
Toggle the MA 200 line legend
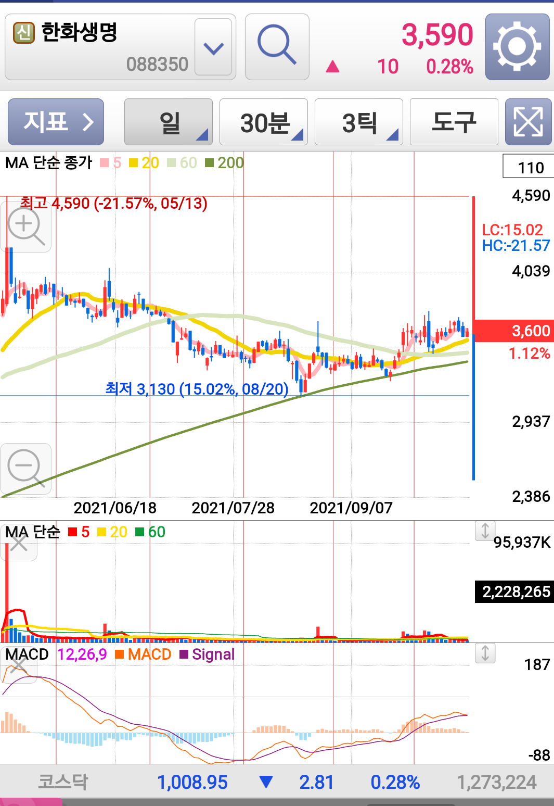pos(224,163)
